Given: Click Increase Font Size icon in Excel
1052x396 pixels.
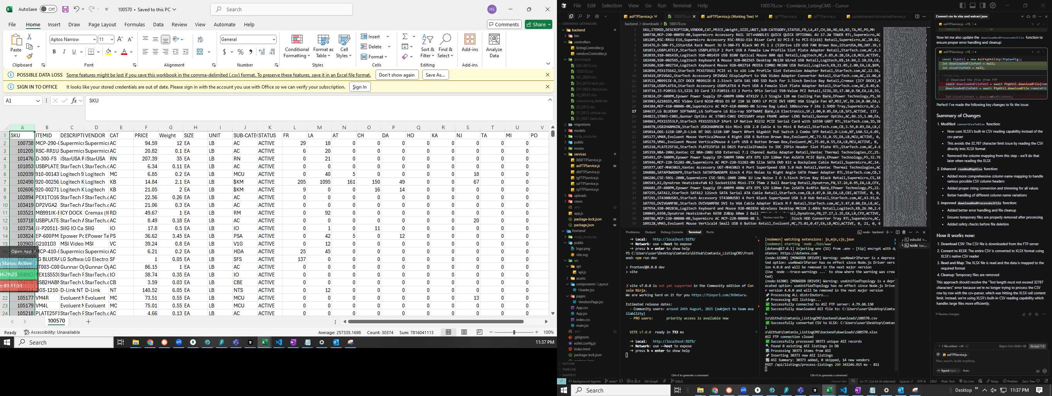Looking at the screenshot, I should point(120,39).
